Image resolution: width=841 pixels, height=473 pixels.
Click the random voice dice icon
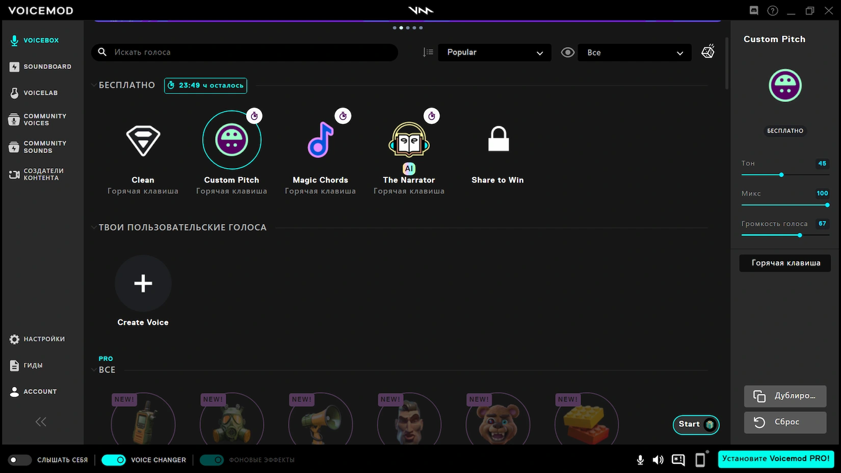click(708, 52)
